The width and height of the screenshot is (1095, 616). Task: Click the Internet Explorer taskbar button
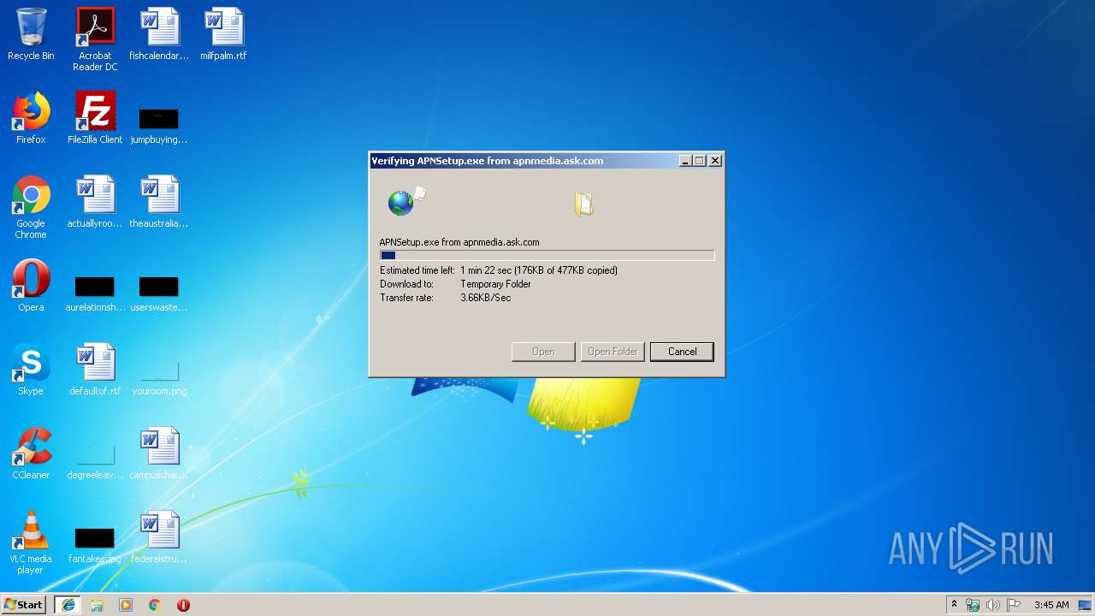click(68, 605)
